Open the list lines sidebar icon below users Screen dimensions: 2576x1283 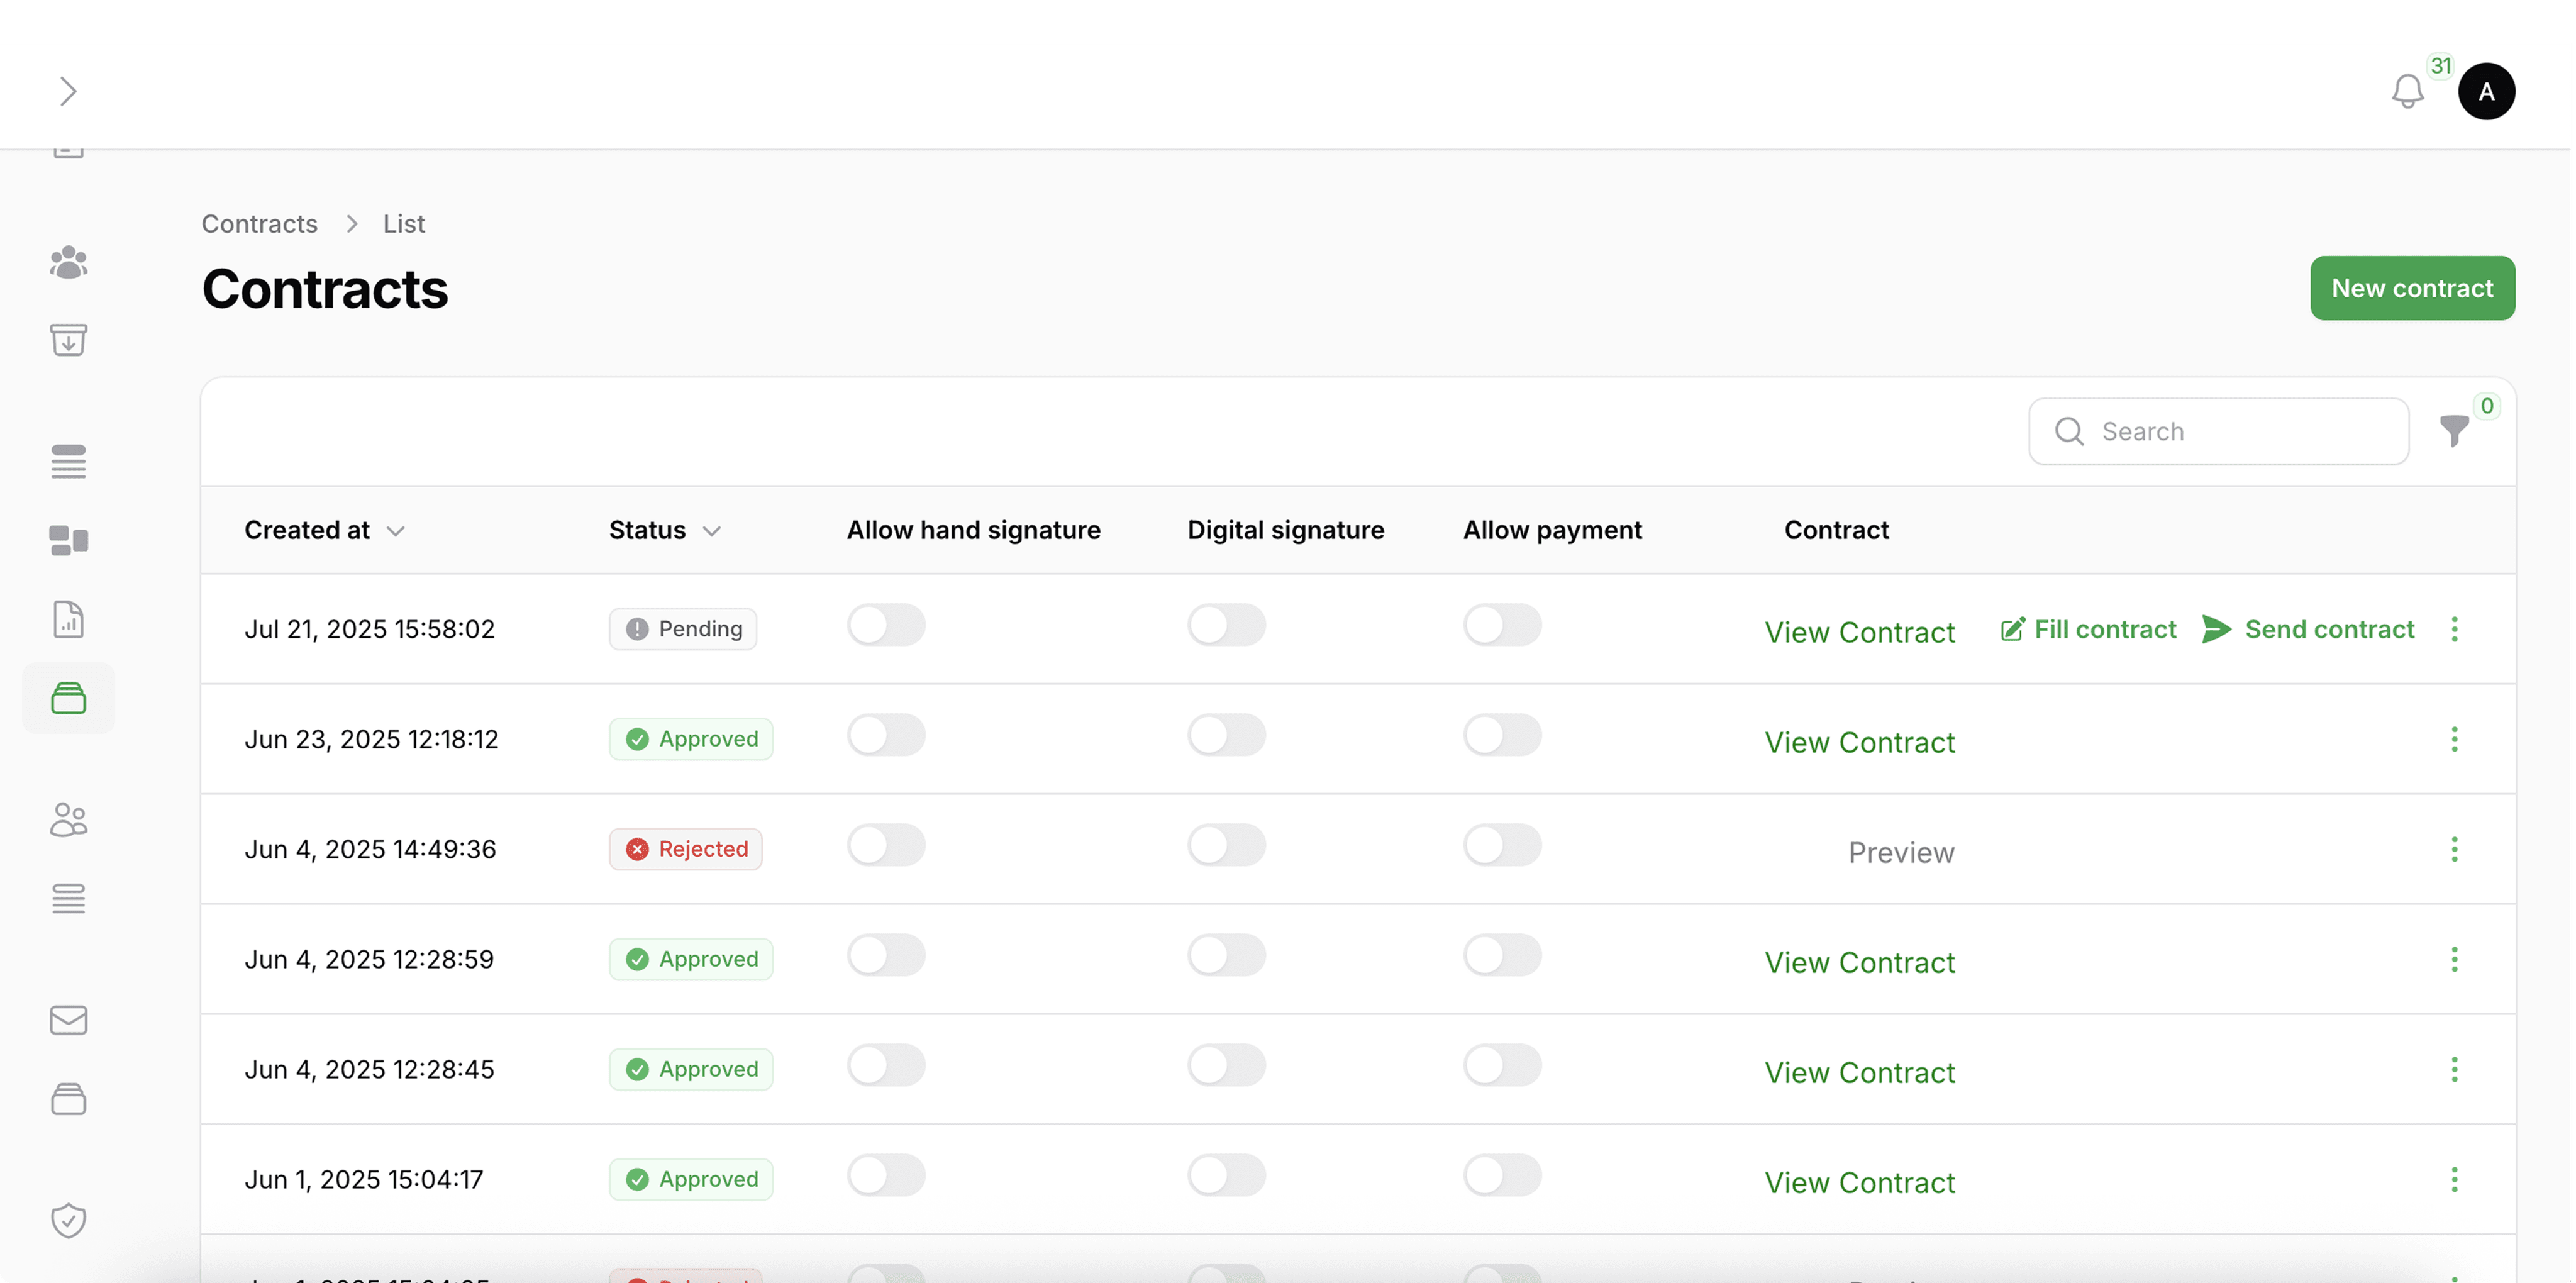pos(68,898)
